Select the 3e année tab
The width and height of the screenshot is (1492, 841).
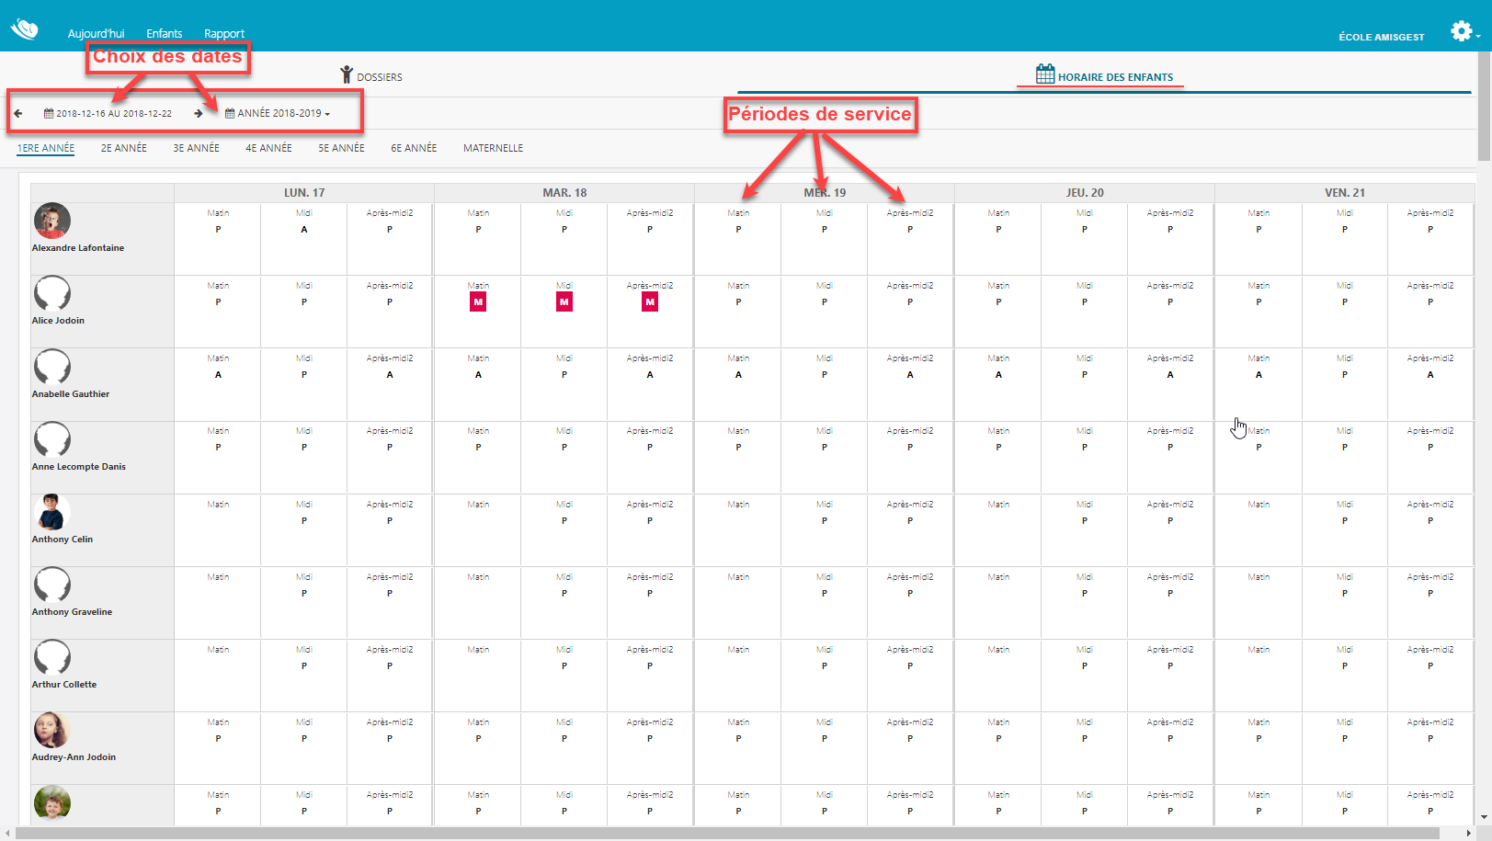197,148
